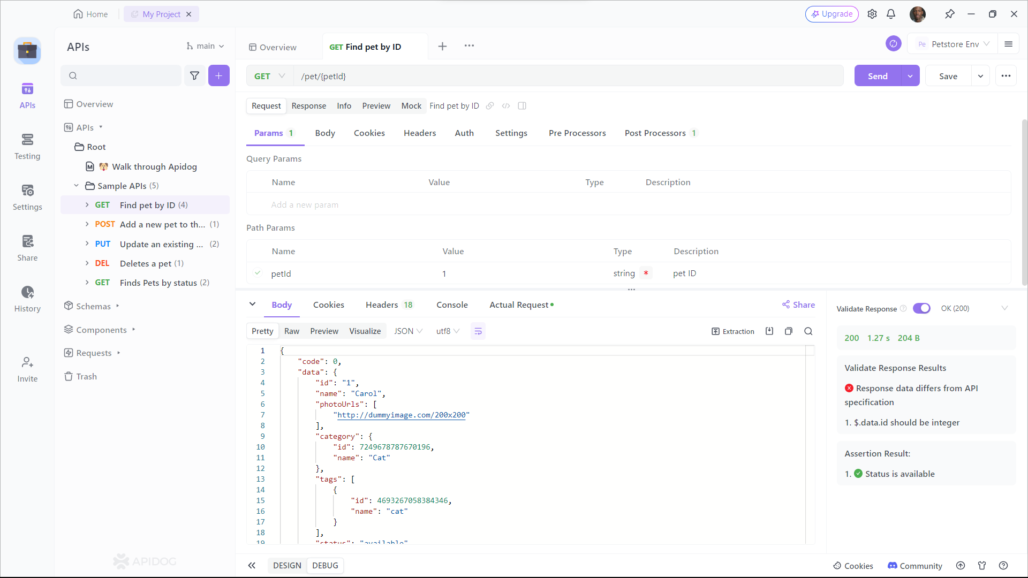Screen dimensions: 1028x578
Task: Expand the Send button dropdown arrow
Action: pyautogui.click(x=910, y=75)
